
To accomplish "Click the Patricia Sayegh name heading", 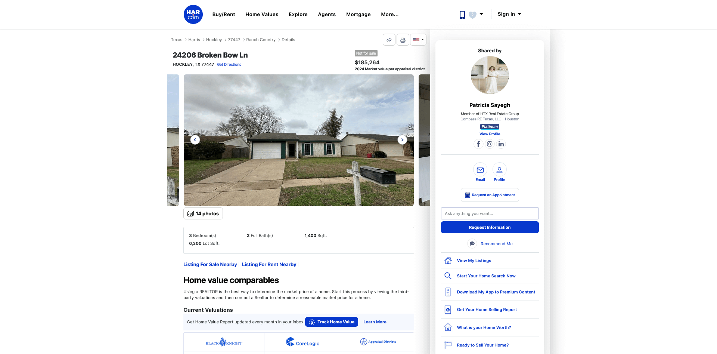I will click(x=490, y=105).
